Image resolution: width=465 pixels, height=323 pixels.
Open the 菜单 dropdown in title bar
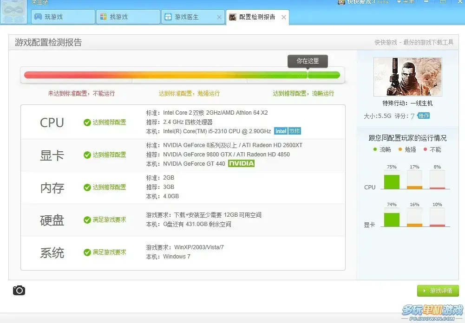tap(406, 2)
